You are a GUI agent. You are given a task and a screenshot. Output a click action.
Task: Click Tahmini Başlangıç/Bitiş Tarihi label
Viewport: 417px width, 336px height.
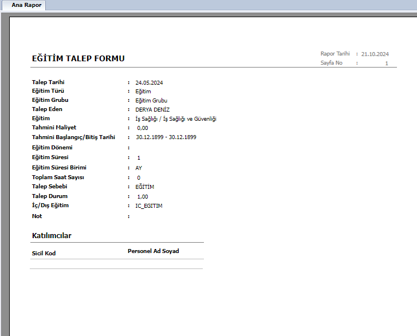(x=73, y=137)
